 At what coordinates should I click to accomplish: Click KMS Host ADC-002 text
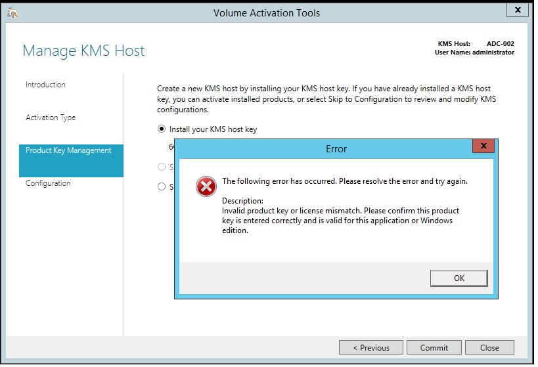tap(476, 44)
